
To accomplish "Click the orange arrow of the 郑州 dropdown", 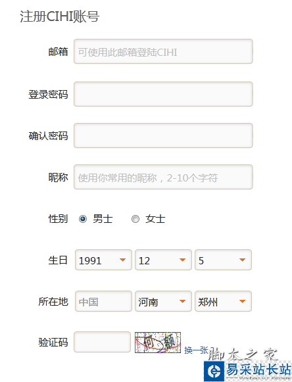I will click(x=242, y=301).
